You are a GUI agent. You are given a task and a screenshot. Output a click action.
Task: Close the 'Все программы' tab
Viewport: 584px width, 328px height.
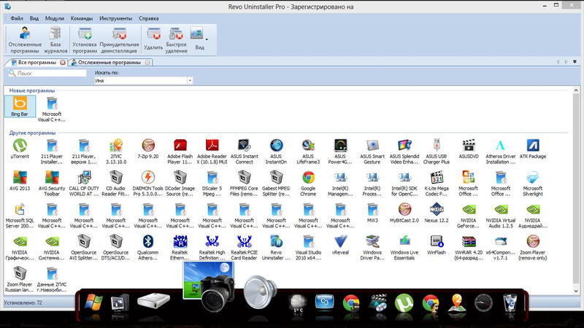pos(63,63)
